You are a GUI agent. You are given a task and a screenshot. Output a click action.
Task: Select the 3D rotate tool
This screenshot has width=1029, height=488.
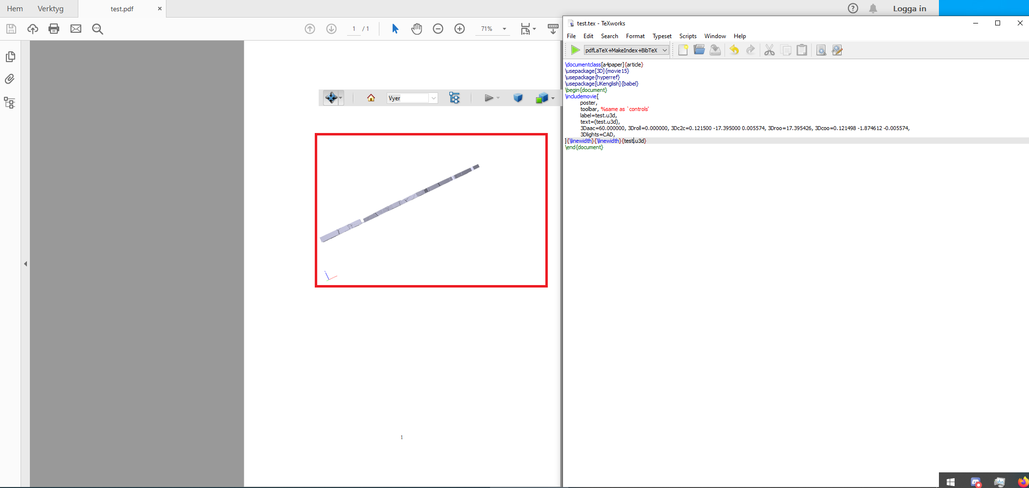[x=331, y=98]
